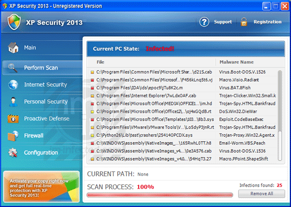Select Macro.Visio.Radiant malware entry
Viewport: 291px width, 207px height.
pyautogui.click(x=239, y=80)
